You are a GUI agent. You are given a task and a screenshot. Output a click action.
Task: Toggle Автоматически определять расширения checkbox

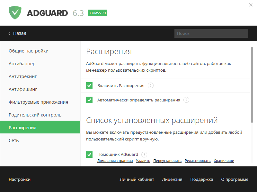click(x=89, y=100)
